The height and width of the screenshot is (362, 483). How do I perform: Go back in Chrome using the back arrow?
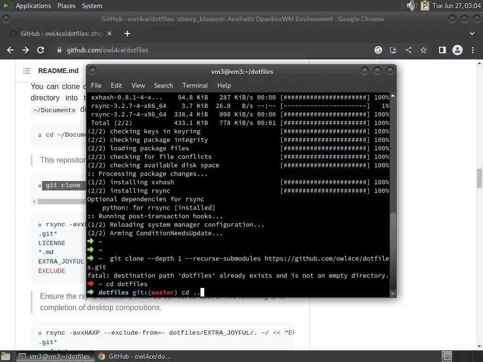pyautogui.click(x=10, y=50)
